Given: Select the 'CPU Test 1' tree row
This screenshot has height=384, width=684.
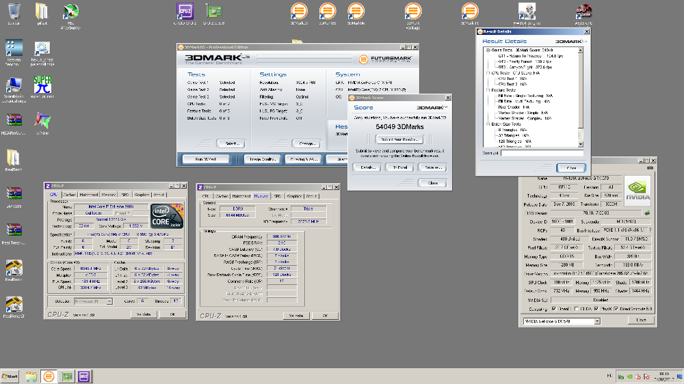Looking at the screenshot, I should [512, 79].
